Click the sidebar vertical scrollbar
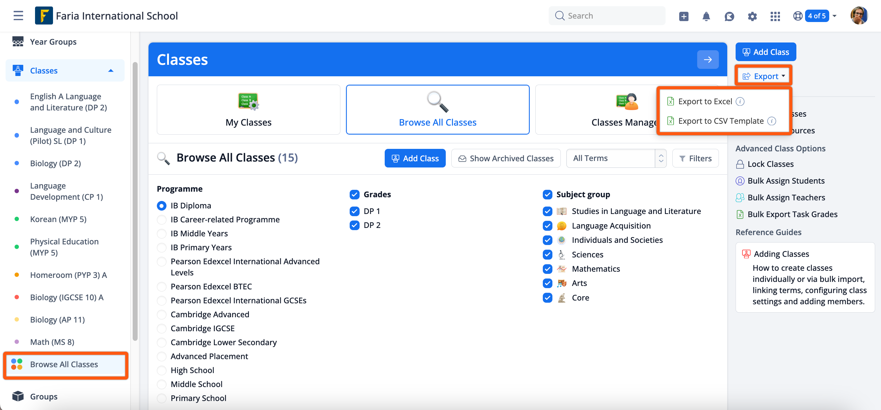The height and width of the screenshot is (410, 881). [x=135, y=201]
